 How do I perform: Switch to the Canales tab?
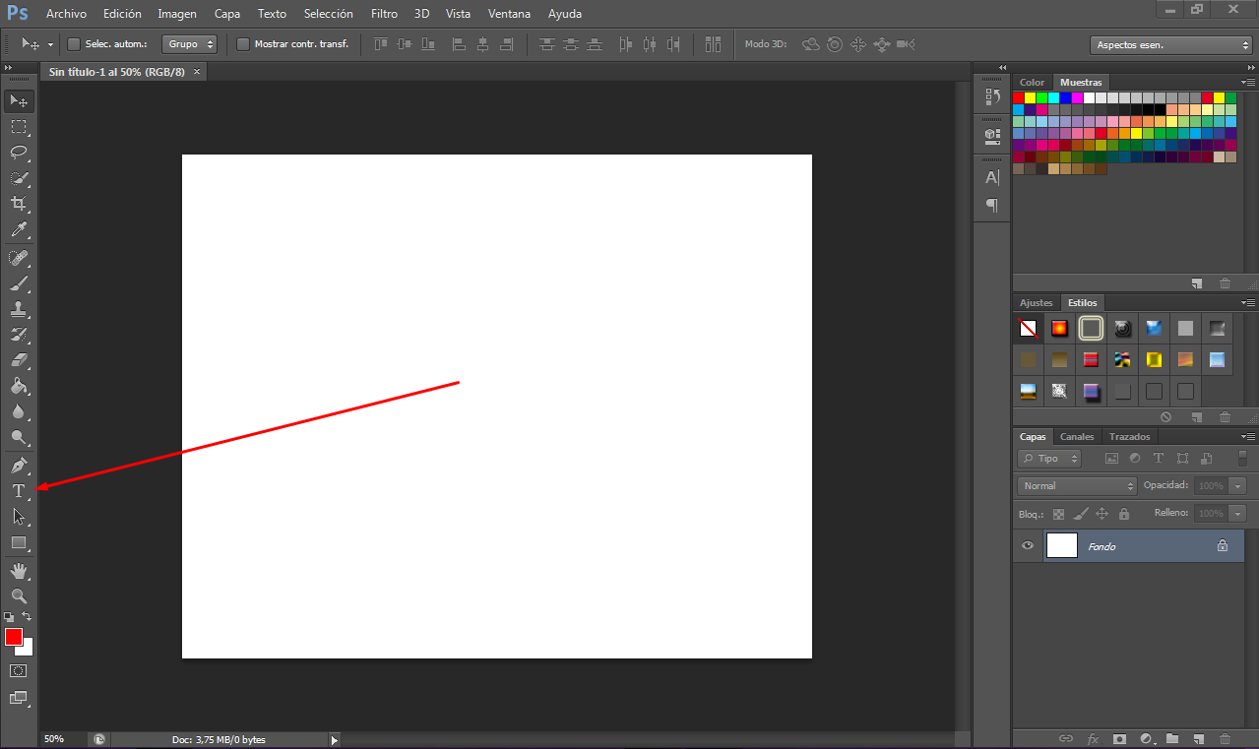coord(1076,436)
